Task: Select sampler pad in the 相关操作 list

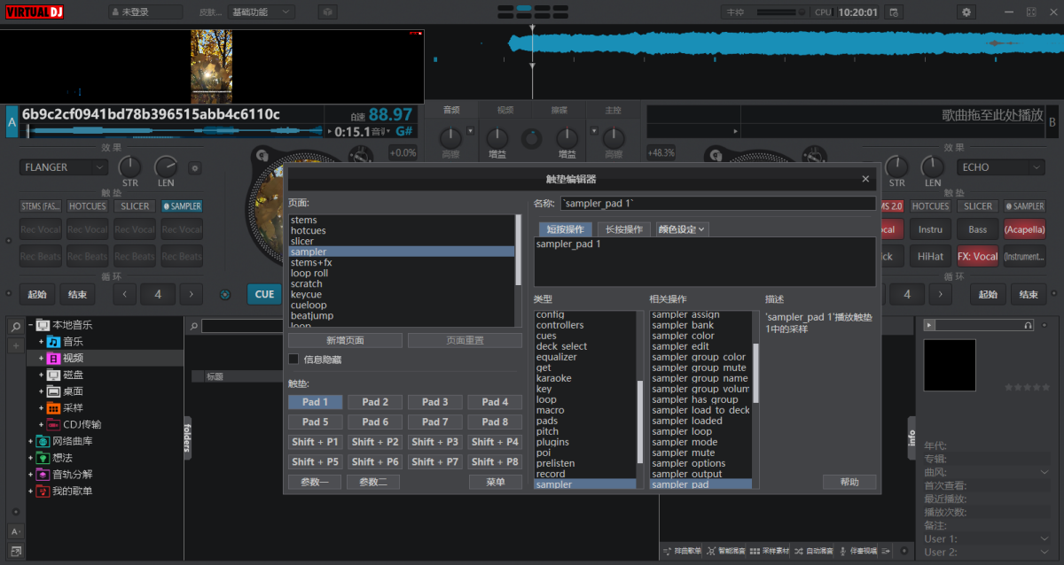Action: 700,484
